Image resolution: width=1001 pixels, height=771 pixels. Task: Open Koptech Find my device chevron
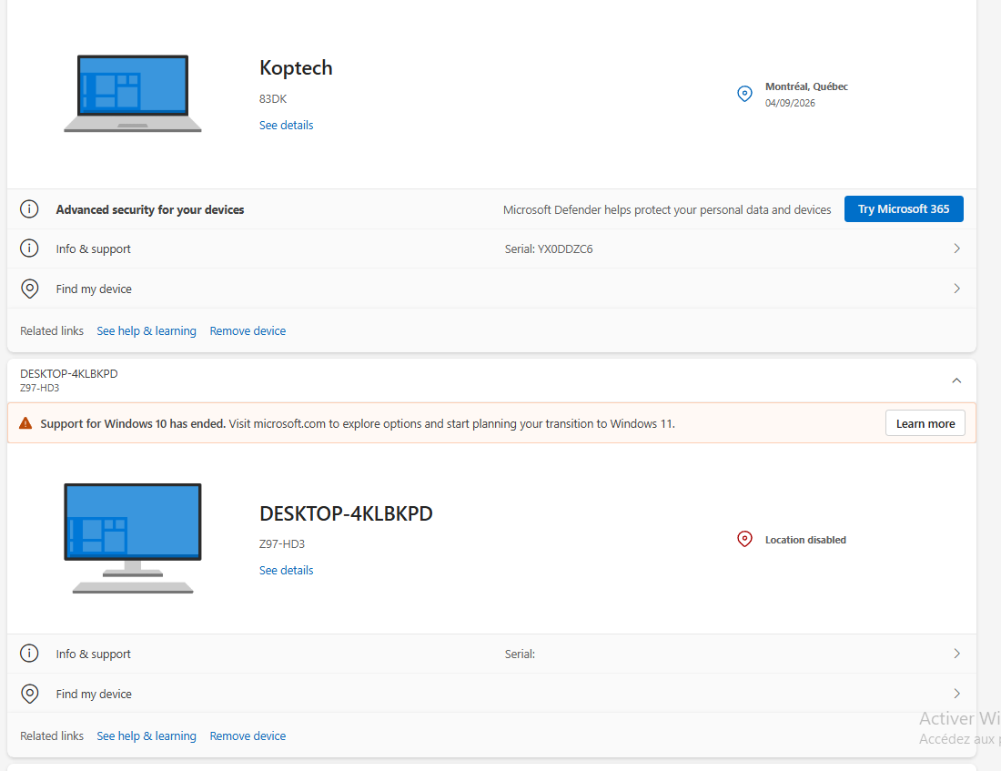coord(956,289)
